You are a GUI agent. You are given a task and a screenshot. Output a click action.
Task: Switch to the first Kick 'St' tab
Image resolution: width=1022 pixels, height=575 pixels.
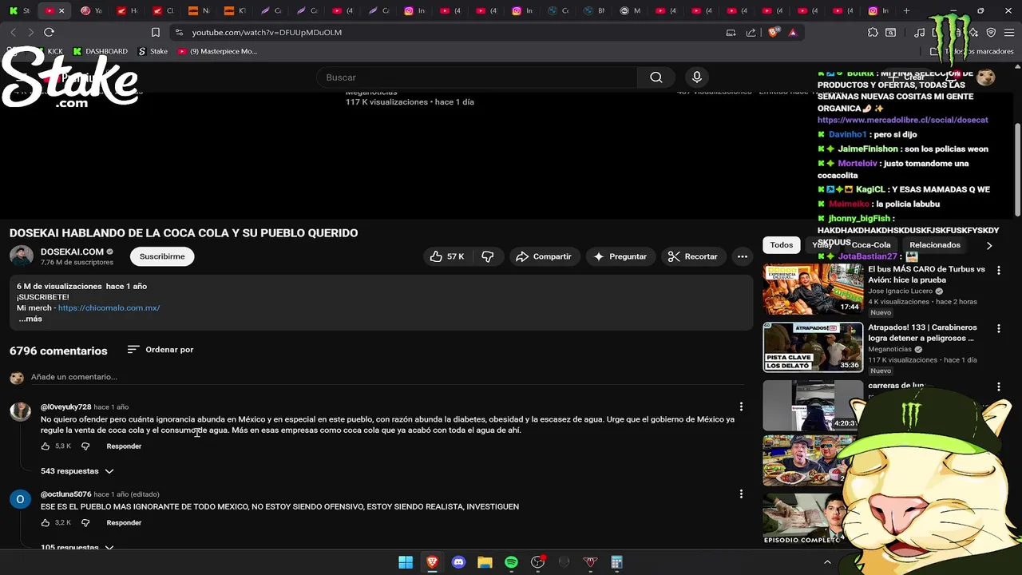tap(20, 10)
